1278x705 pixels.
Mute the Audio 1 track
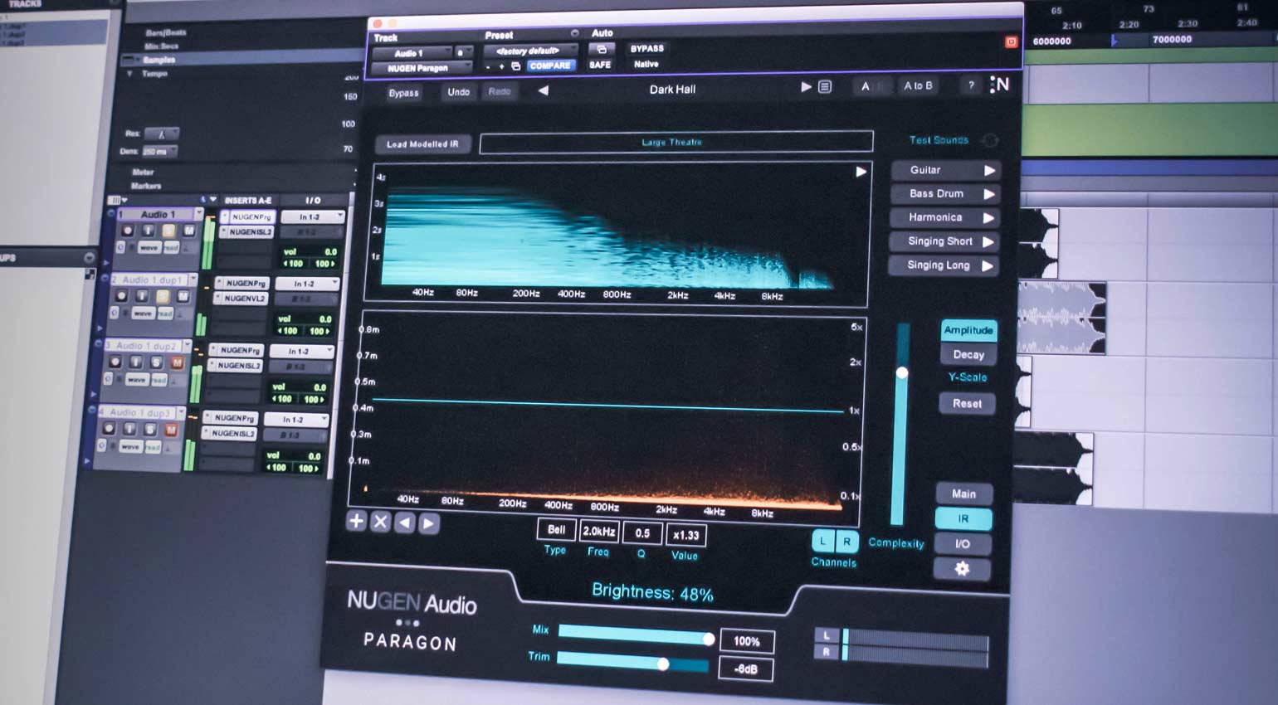pyautogui.click(x=188, y=231)
